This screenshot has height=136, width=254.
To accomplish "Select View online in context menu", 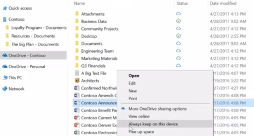I will pos(139,116).
